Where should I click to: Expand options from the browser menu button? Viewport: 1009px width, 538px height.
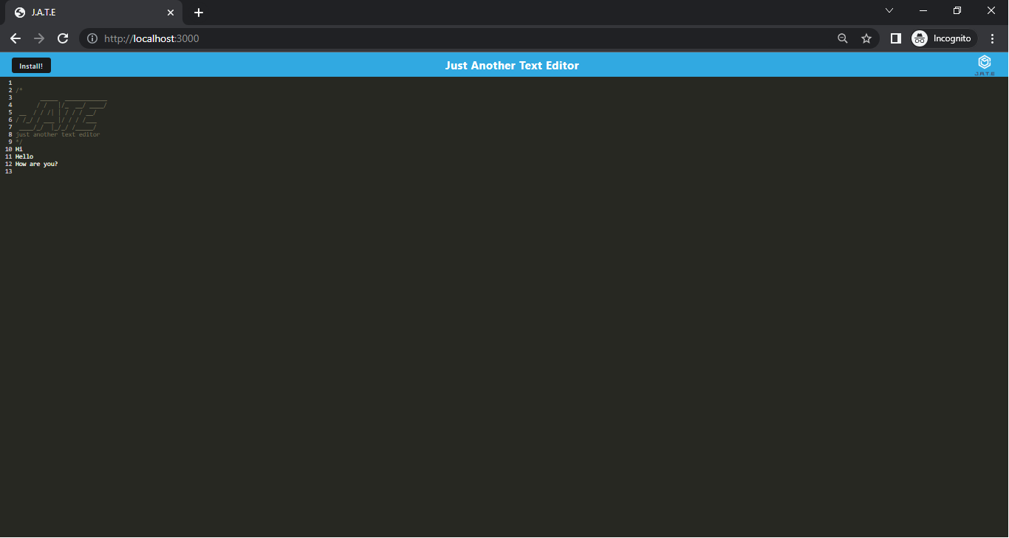click(992, 38)
